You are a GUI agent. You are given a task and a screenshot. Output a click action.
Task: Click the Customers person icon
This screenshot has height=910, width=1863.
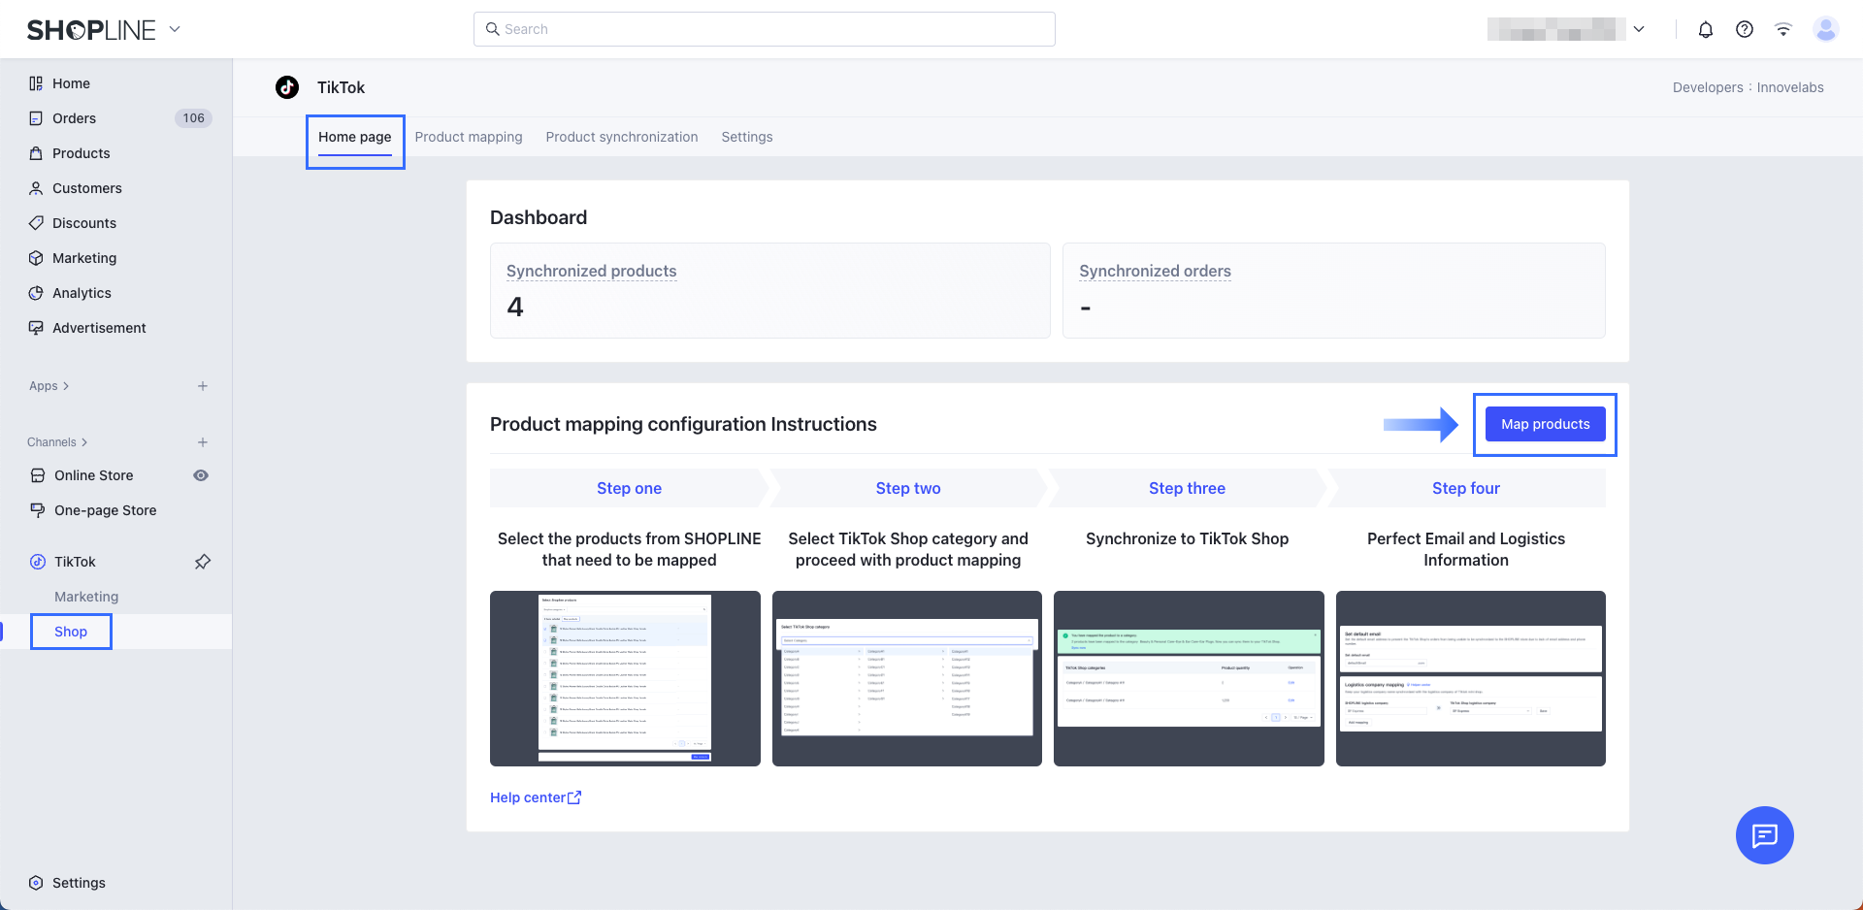click(x=36, y=188)
